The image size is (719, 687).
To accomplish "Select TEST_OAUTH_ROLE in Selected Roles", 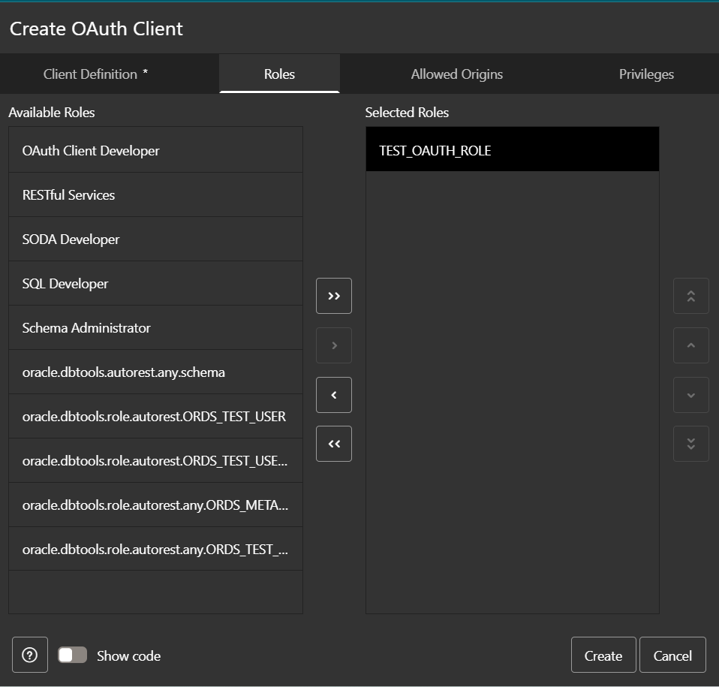I will pyautogui.click(x=513, y=149).
